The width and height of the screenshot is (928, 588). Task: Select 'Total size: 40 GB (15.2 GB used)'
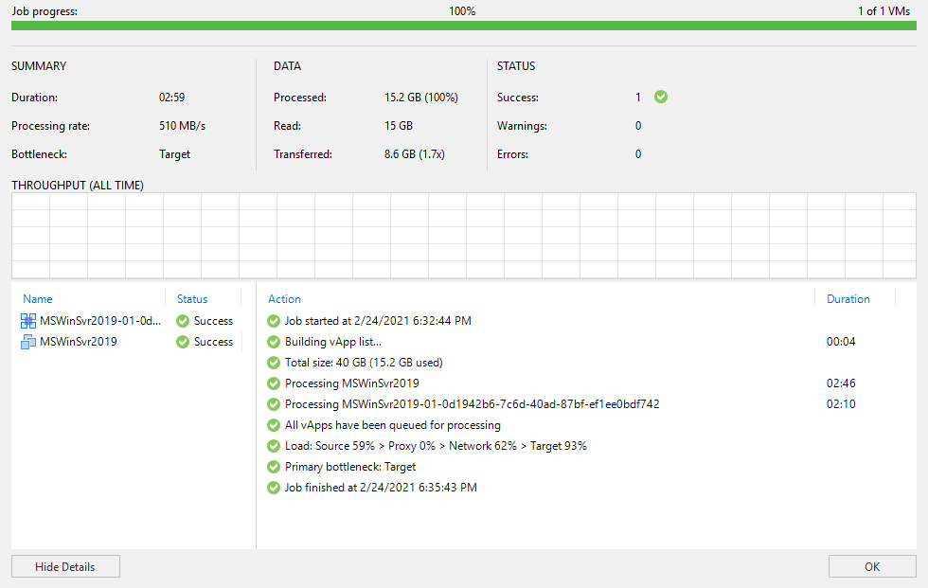click(x=364, y=362)
